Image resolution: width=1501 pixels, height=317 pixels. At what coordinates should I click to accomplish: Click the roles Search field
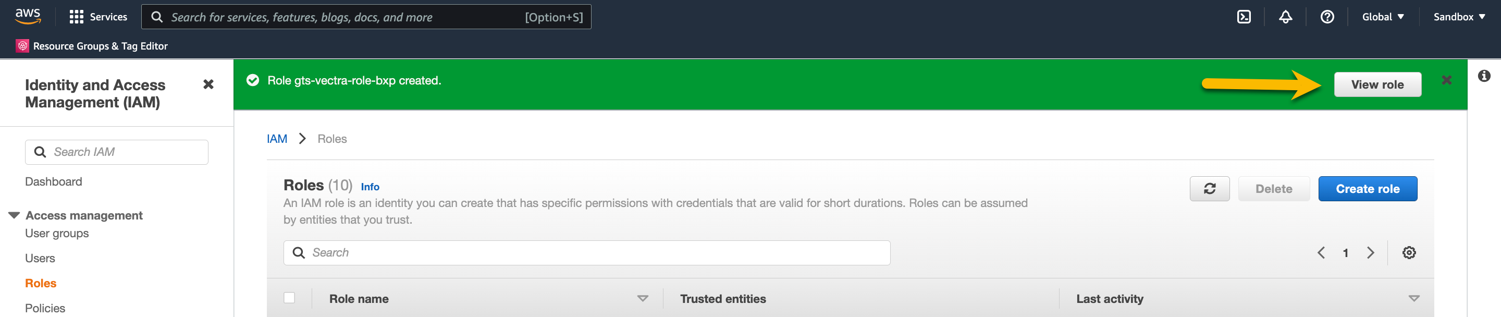point(586,252)
